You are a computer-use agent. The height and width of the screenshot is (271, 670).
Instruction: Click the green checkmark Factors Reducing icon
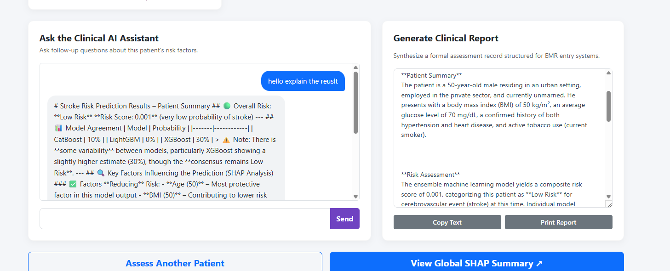point(73,184)
